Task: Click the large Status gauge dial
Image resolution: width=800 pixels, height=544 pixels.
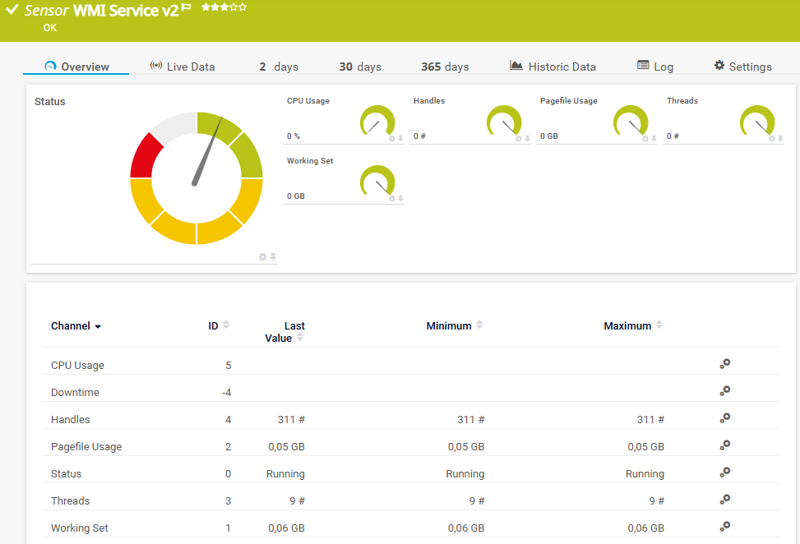Action: (197, 178)
